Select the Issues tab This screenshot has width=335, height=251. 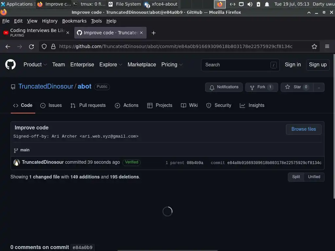coord(51,105)
